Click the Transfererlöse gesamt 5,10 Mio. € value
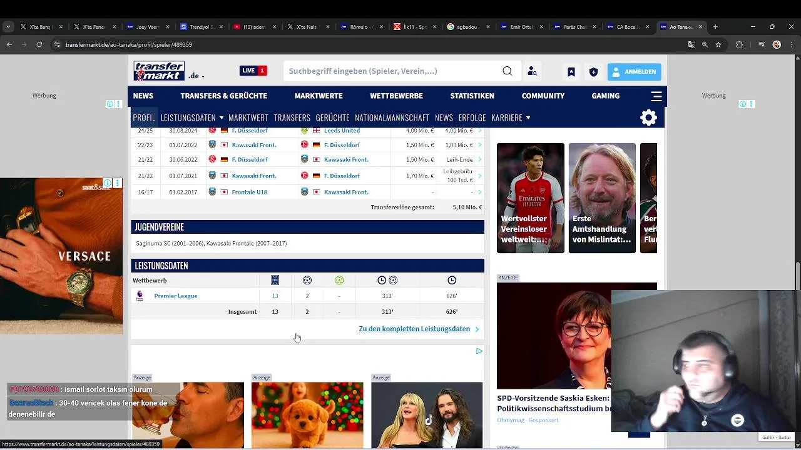Viewport: 801px width, 450px height. coord(467,207)
